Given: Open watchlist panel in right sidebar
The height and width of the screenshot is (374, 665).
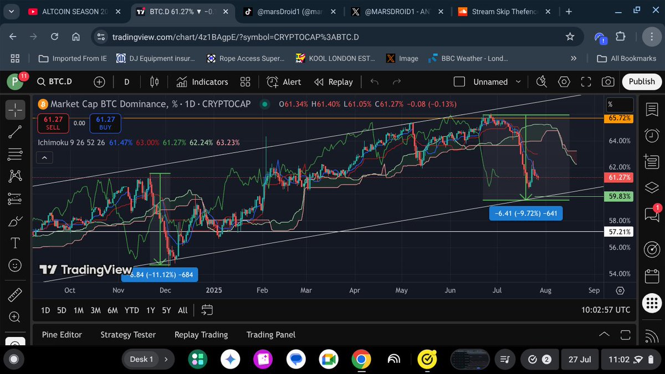Looking at the screenshot, I should tap(652, 110).
